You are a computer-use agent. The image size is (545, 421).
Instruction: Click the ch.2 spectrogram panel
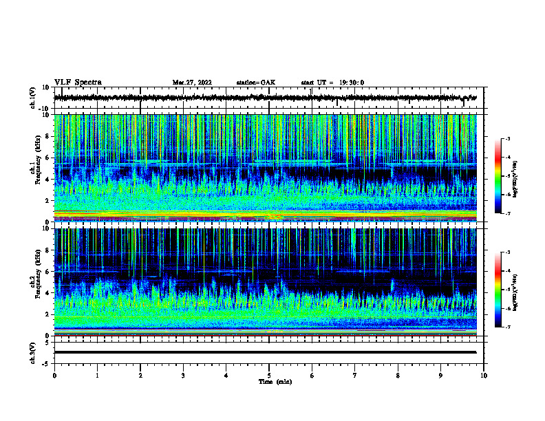[266, 282]
